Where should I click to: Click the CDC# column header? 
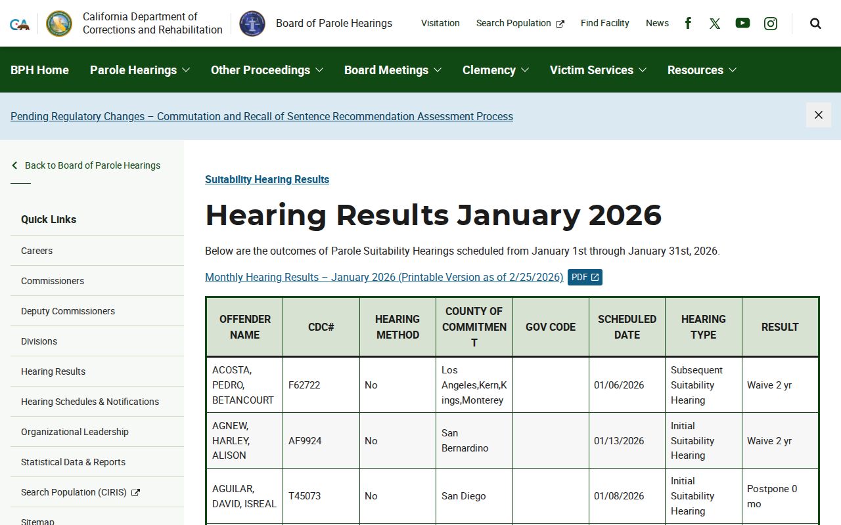click(x=321, y=327)
